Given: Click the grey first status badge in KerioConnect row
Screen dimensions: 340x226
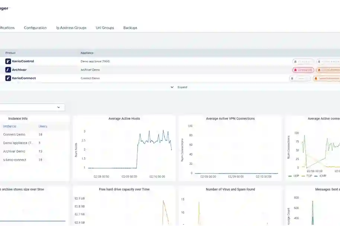Looking at the screenshot, I should pos(300,79).
